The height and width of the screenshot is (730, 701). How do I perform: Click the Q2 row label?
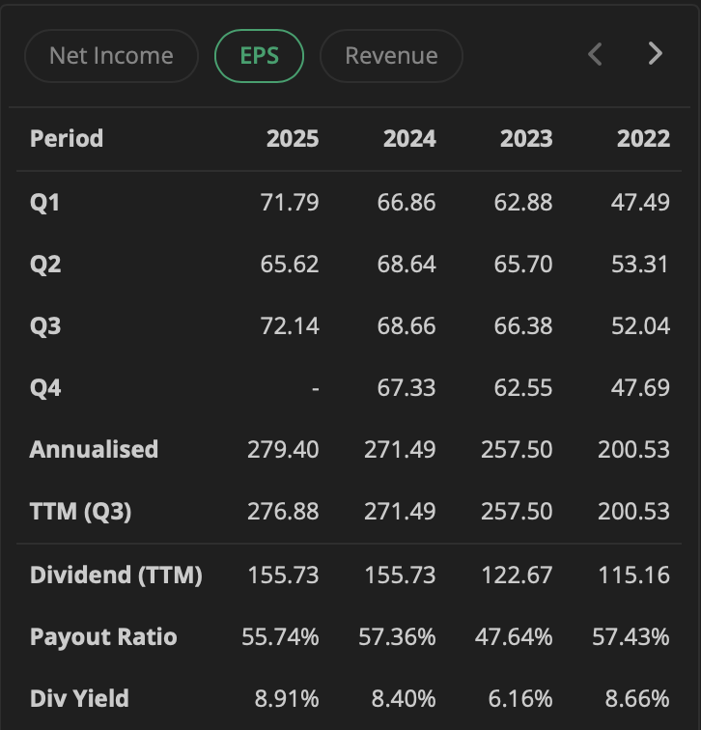45,264
